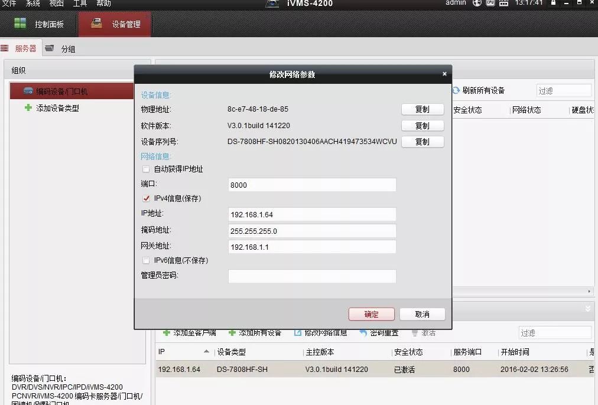
Task: Click the 主控版本 column header
Action: click(320, 352)
